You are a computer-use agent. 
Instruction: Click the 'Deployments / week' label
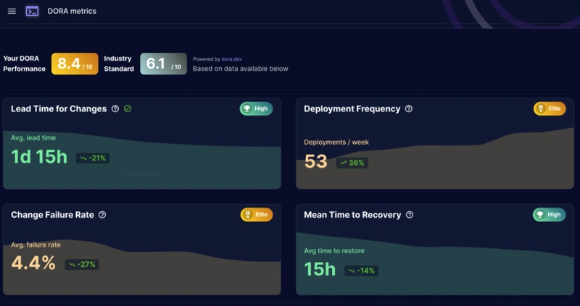[336, 142]
